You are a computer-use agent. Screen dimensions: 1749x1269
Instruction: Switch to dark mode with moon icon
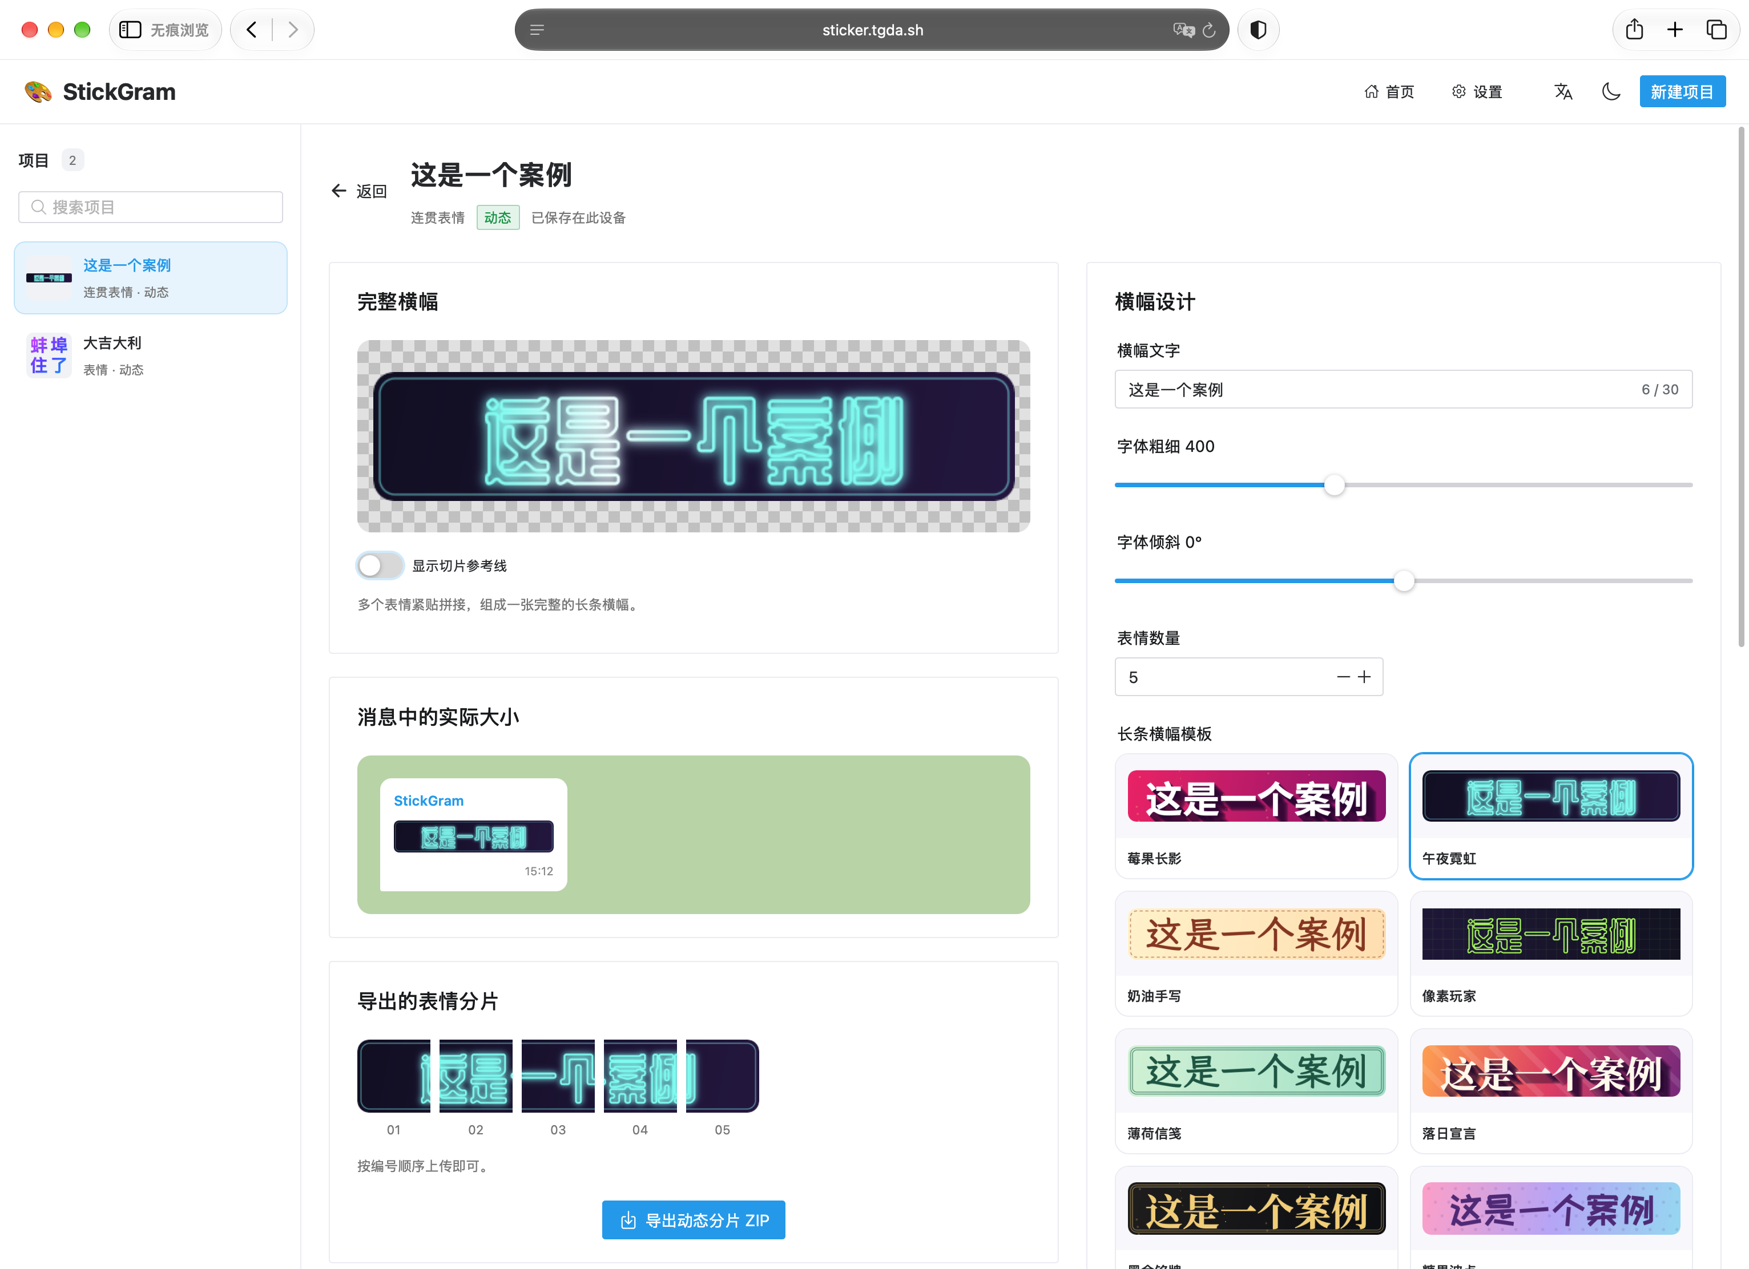(x=1611, y=92)
